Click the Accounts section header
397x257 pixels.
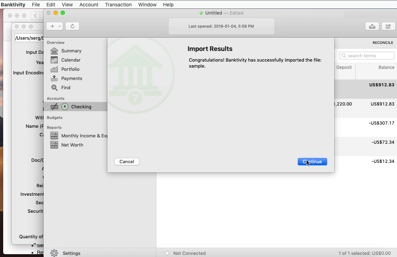pyautogui.click(x=55, y=98)
